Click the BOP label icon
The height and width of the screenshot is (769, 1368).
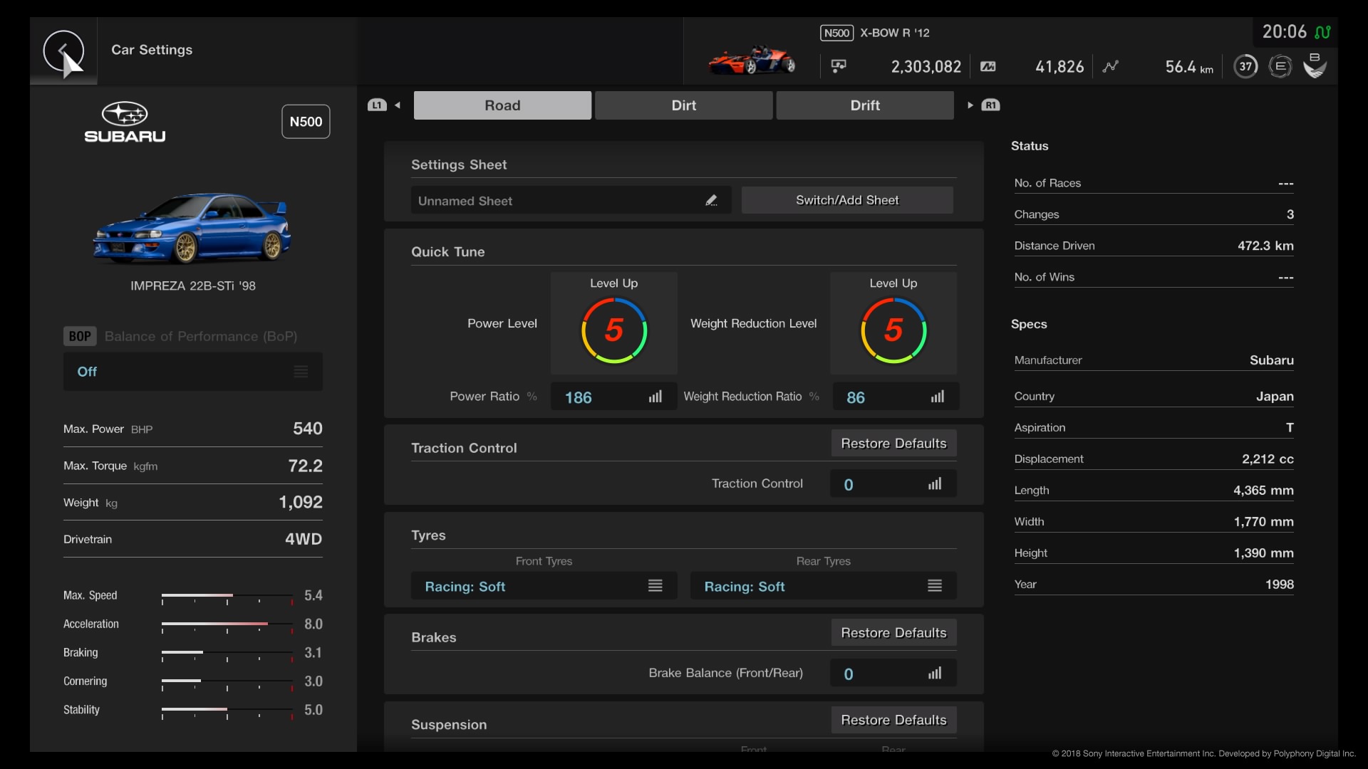[x=80, y=336]
